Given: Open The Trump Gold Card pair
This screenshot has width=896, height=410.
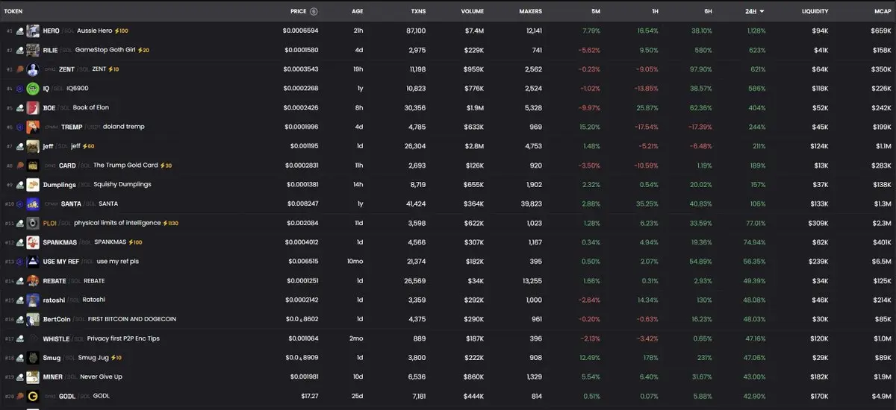Looking at the screenshot, I should 125,165.
